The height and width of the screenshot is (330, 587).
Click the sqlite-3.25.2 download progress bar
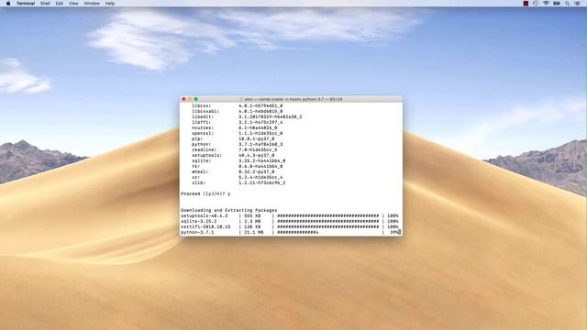328,222
